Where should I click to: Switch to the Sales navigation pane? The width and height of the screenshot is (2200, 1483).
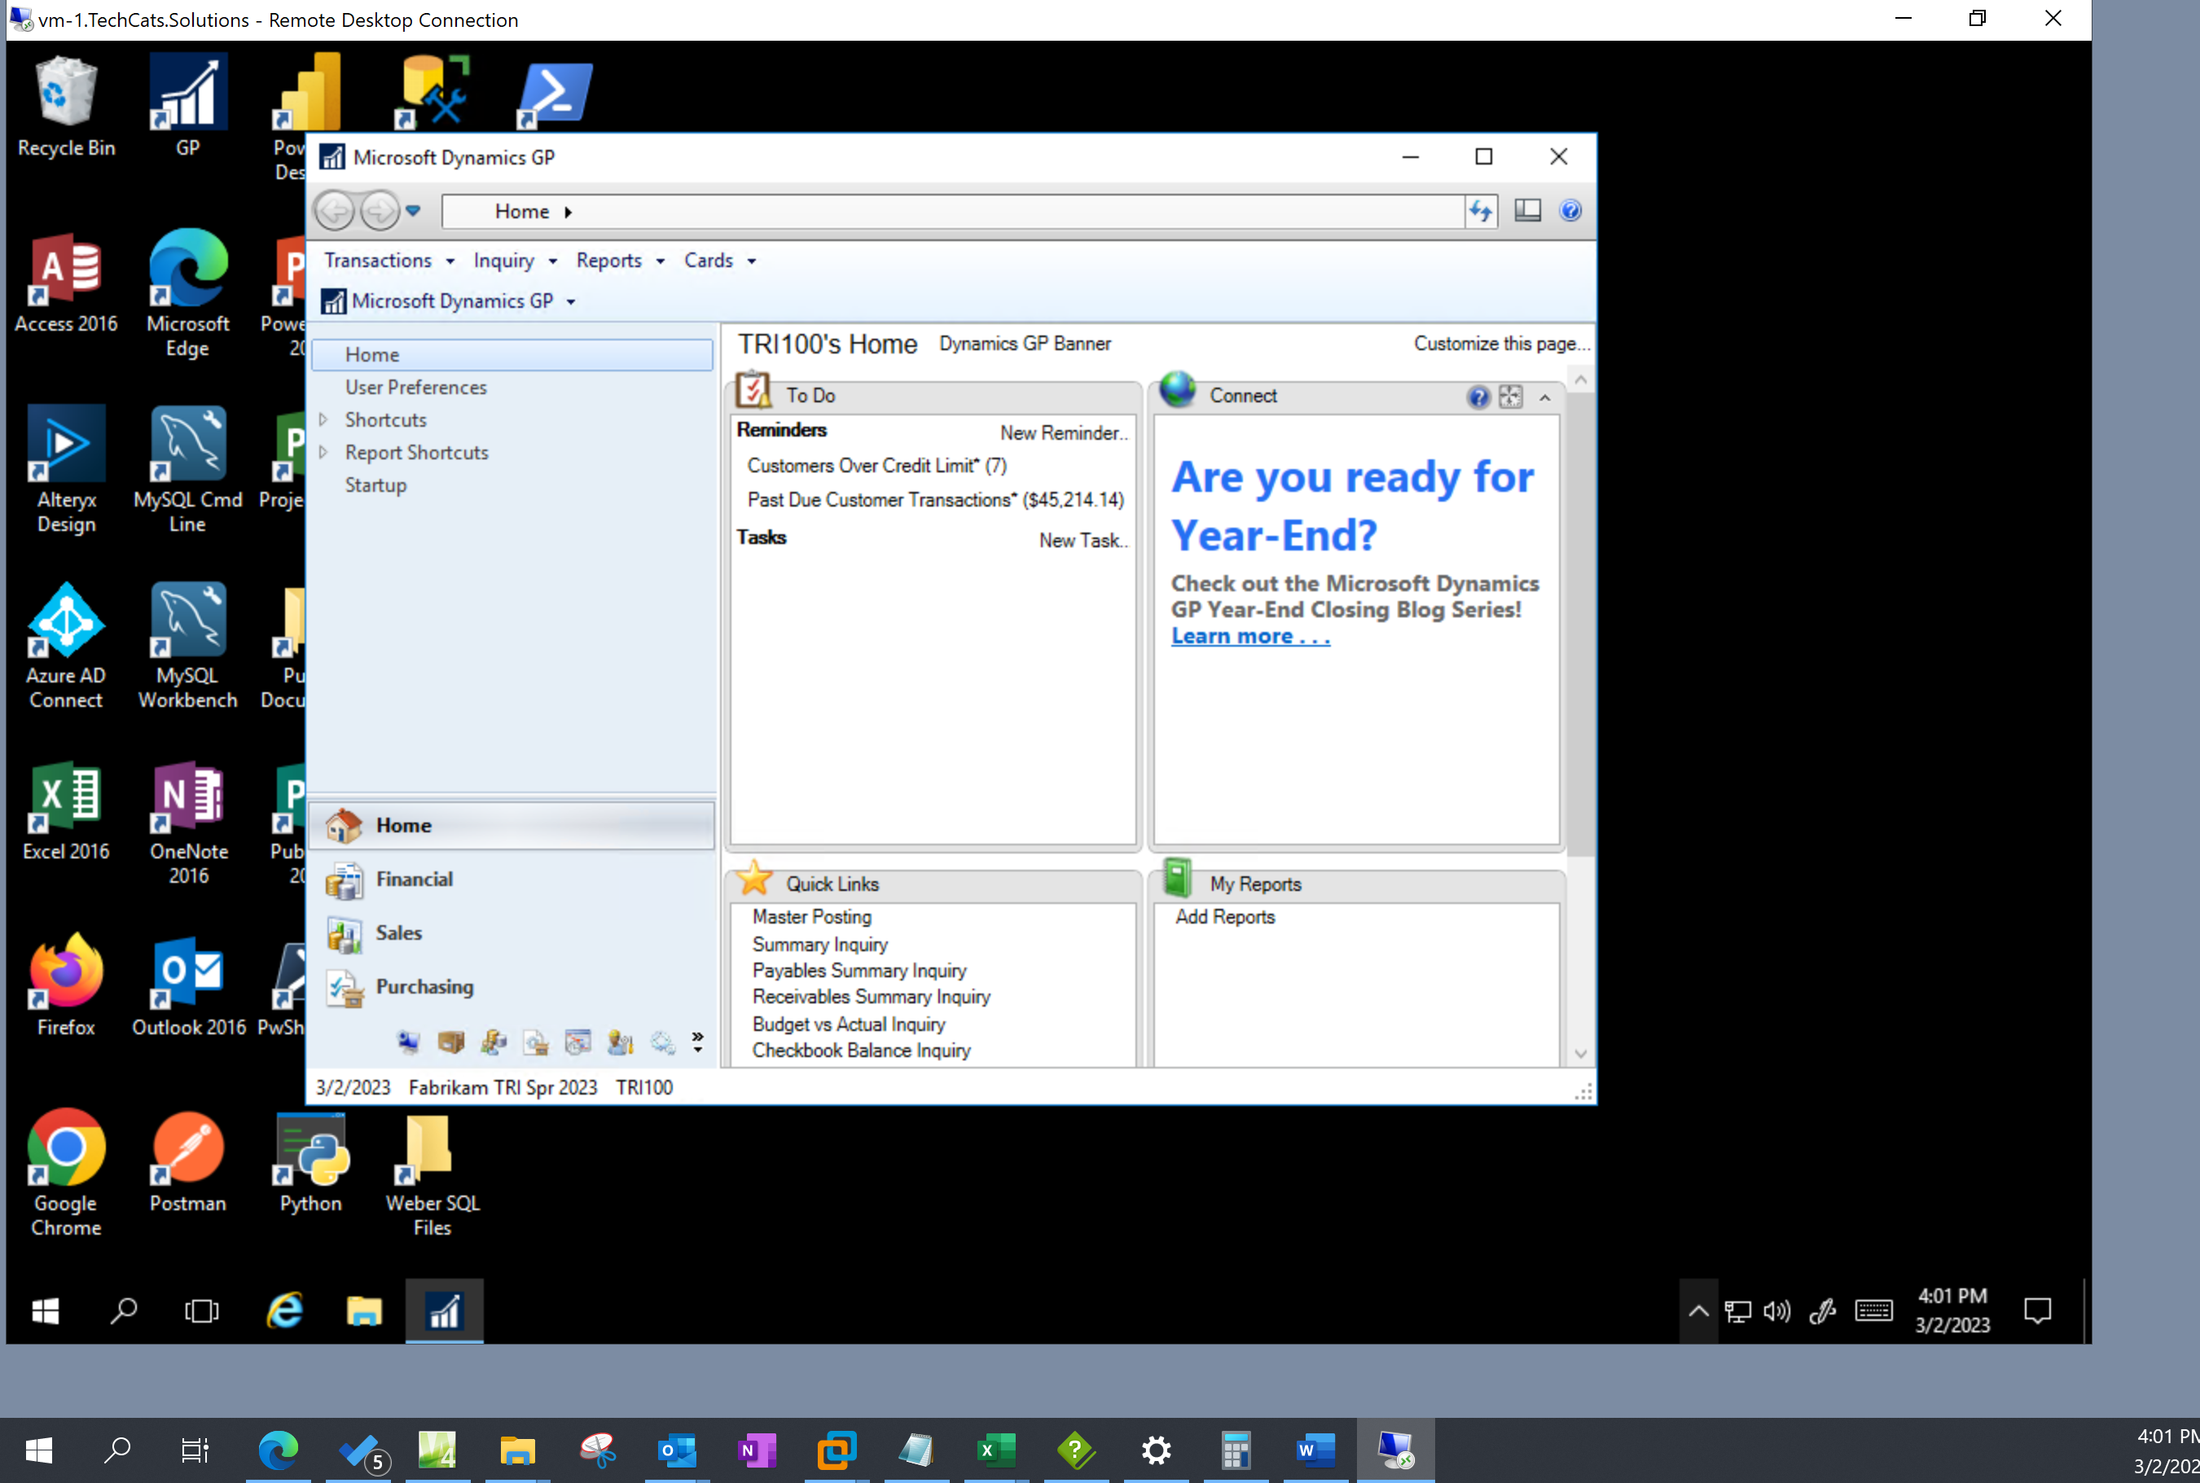pyautogui.click(x=512, y=932)
